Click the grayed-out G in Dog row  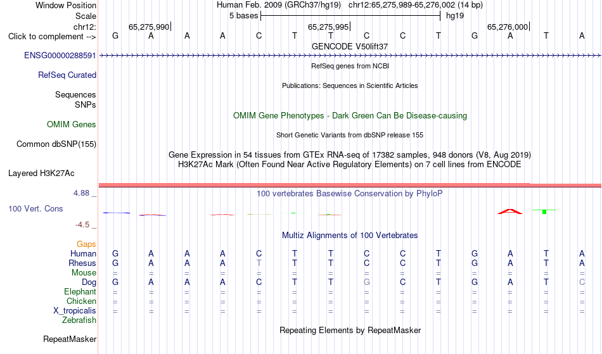[367, 282]
